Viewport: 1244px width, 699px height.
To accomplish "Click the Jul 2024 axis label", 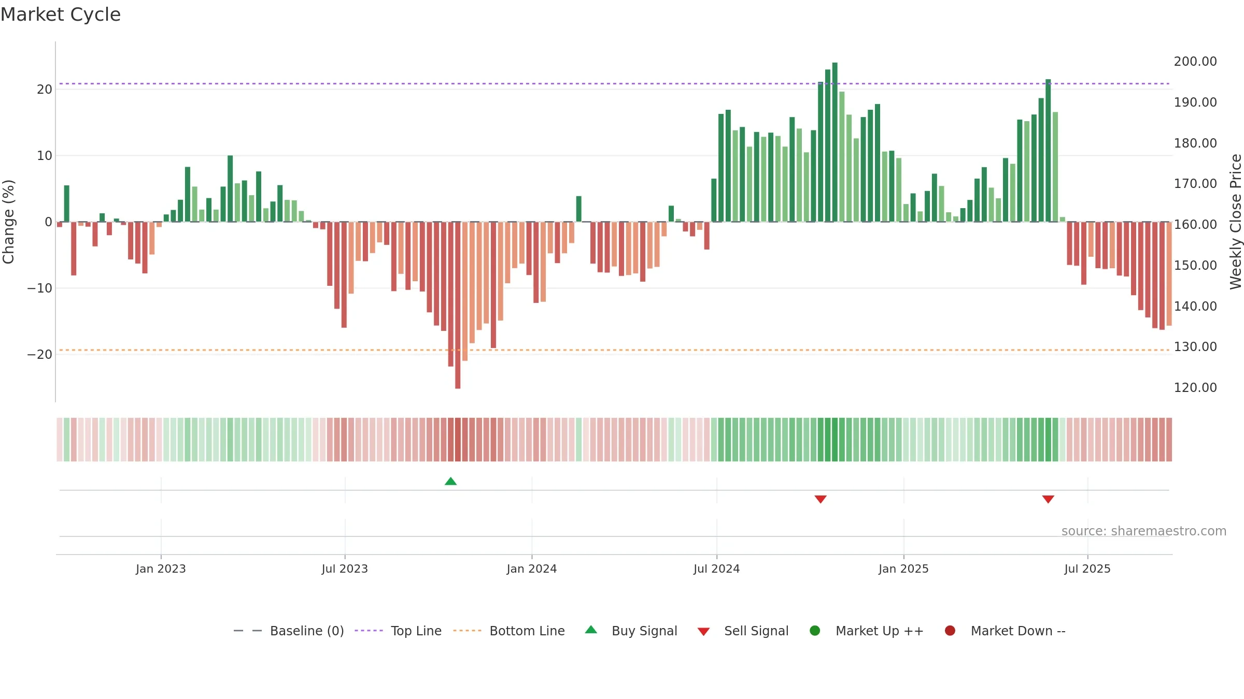I will (717, 569).
